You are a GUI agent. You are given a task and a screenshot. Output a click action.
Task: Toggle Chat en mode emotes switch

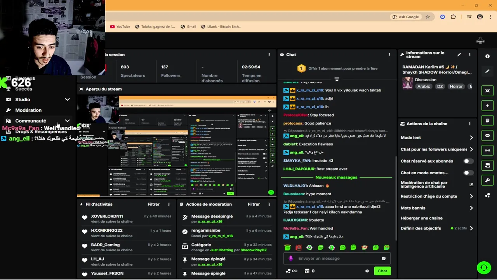[468, 173]
